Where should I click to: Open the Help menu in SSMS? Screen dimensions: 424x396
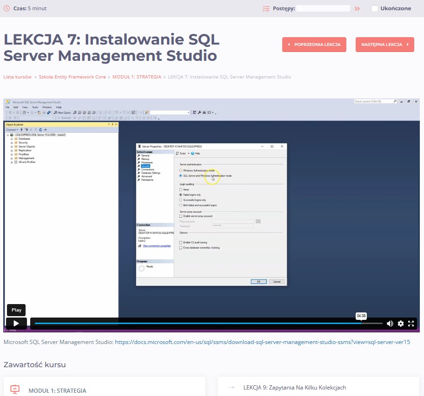pos(59,107)
